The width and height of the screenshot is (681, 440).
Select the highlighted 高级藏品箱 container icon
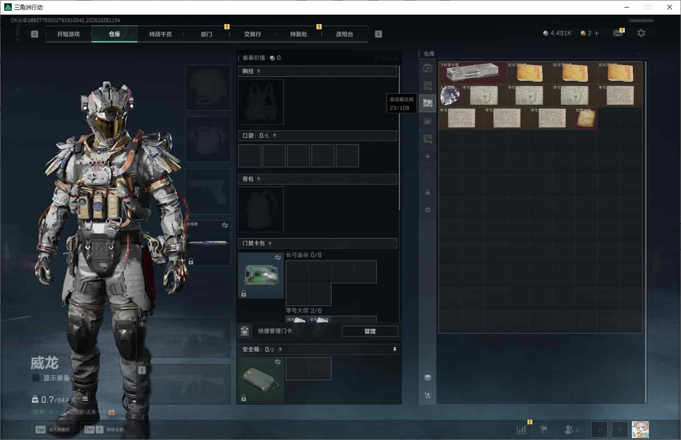427,103
